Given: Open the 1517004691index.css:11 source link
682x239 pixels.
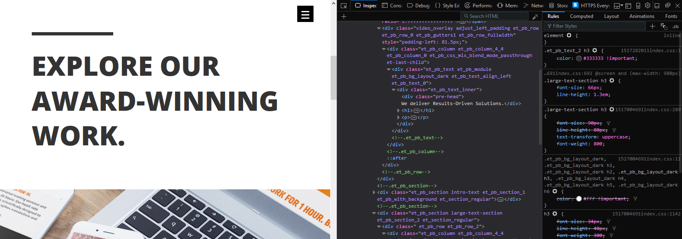Looking at the screenshot, I should (x=649, y=159).
